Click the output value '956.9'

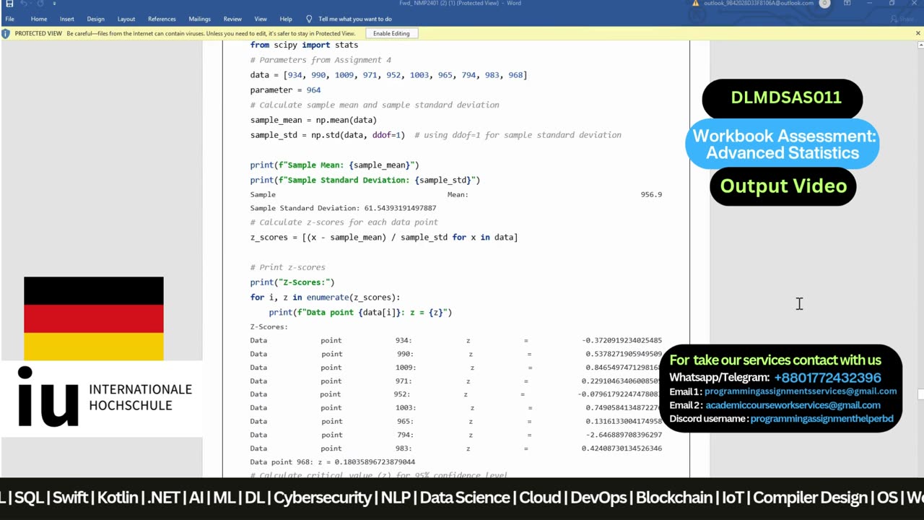[651, 194]
